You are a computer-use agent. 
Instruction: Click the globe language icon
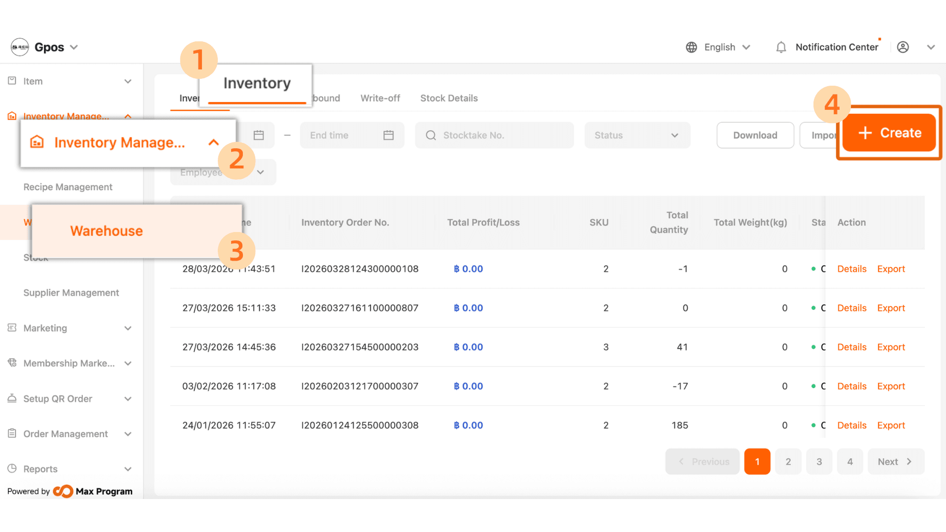[691, 47]
